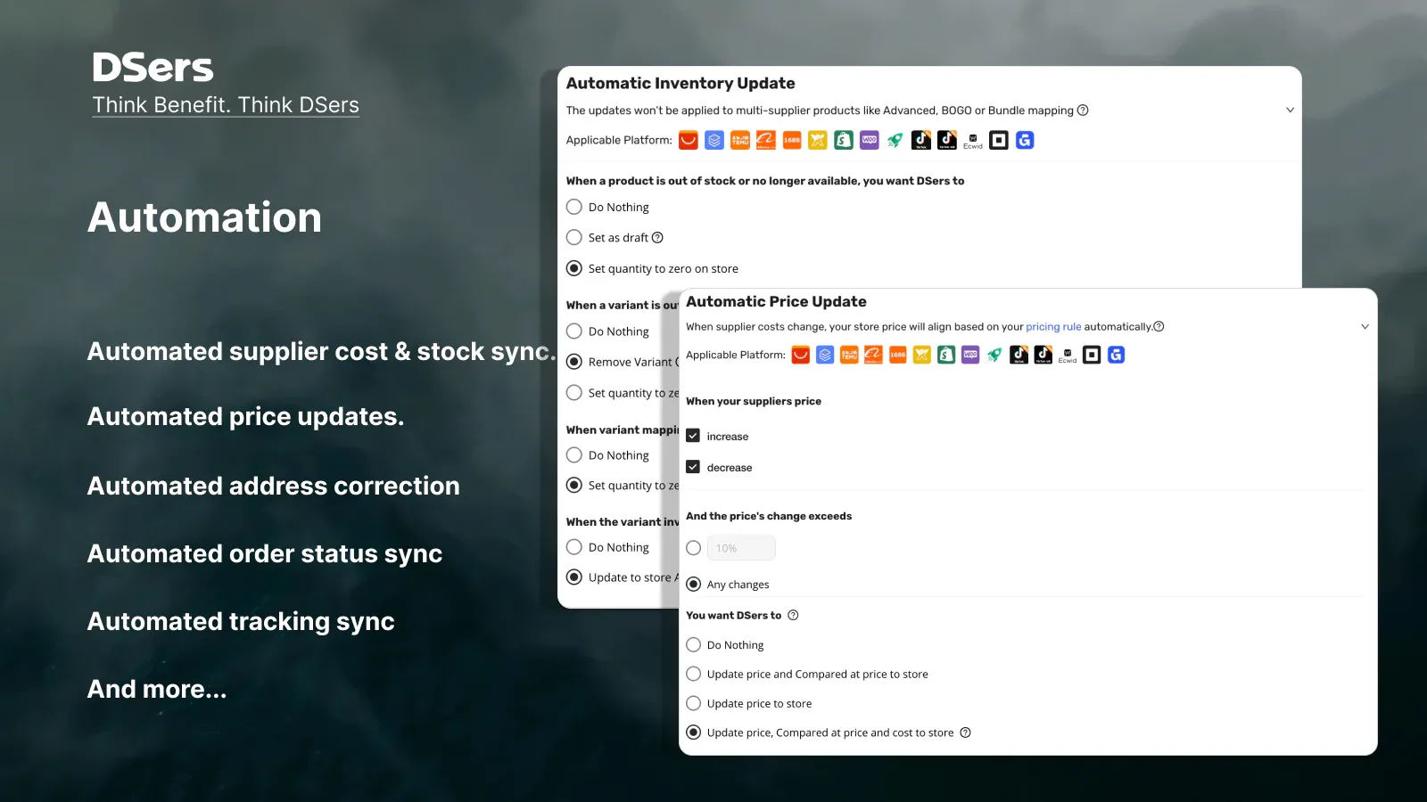The height and width of the screenshot is (802, 1427).
Task: Select the radio button beside the 10% field
Action: click(693, 548)
